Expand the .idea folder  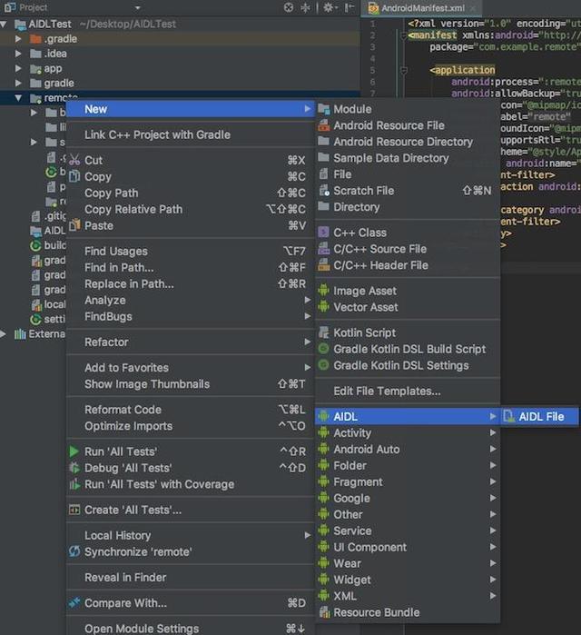18,54
